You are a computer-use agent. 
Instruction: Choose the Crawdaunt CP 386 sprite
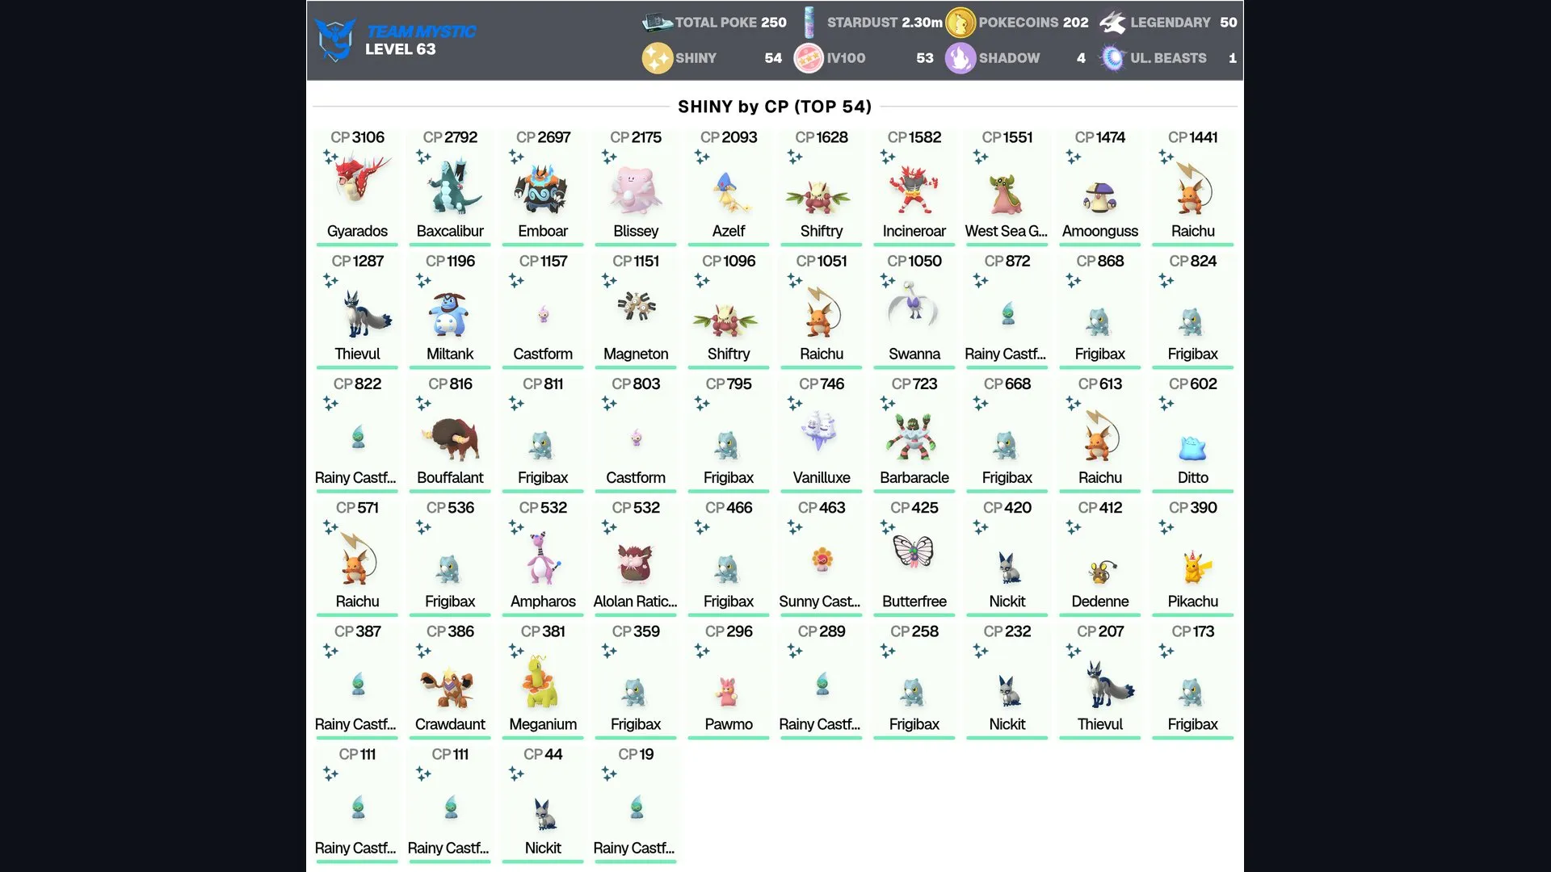click(447, 687)
